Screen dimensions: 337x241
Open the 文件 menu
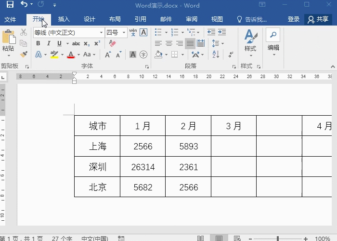click(x=10, y=19)
